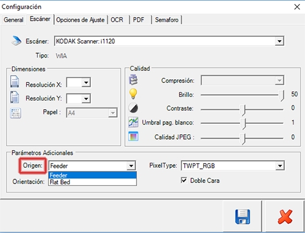Click the Contraste half-circle icon

(133, 108)
